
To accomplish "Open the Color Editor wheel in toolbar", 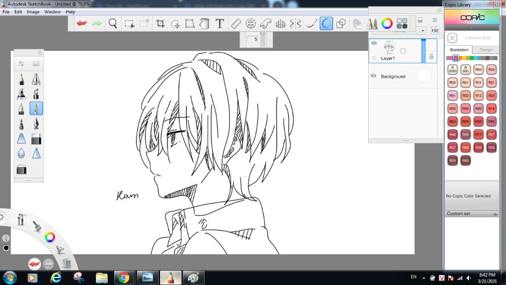I will coord(387,23).
